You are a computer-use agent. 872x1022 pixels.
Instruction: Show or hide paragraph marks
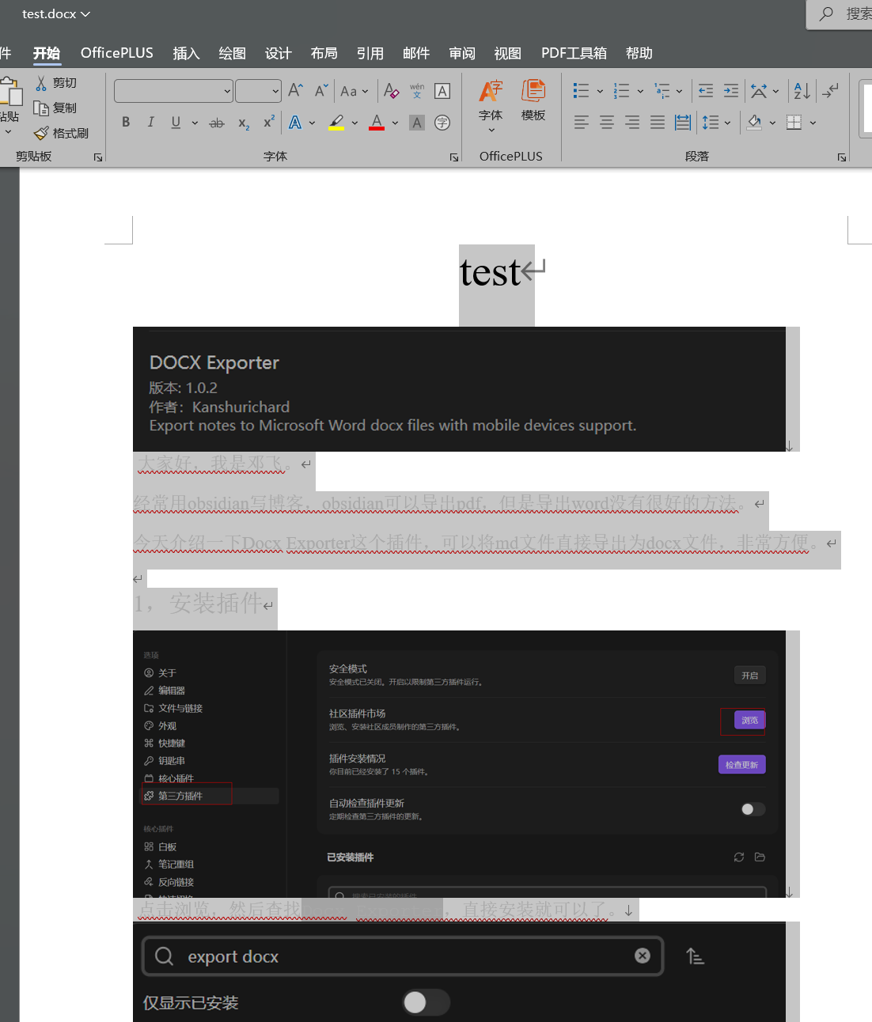click(830, 91)
